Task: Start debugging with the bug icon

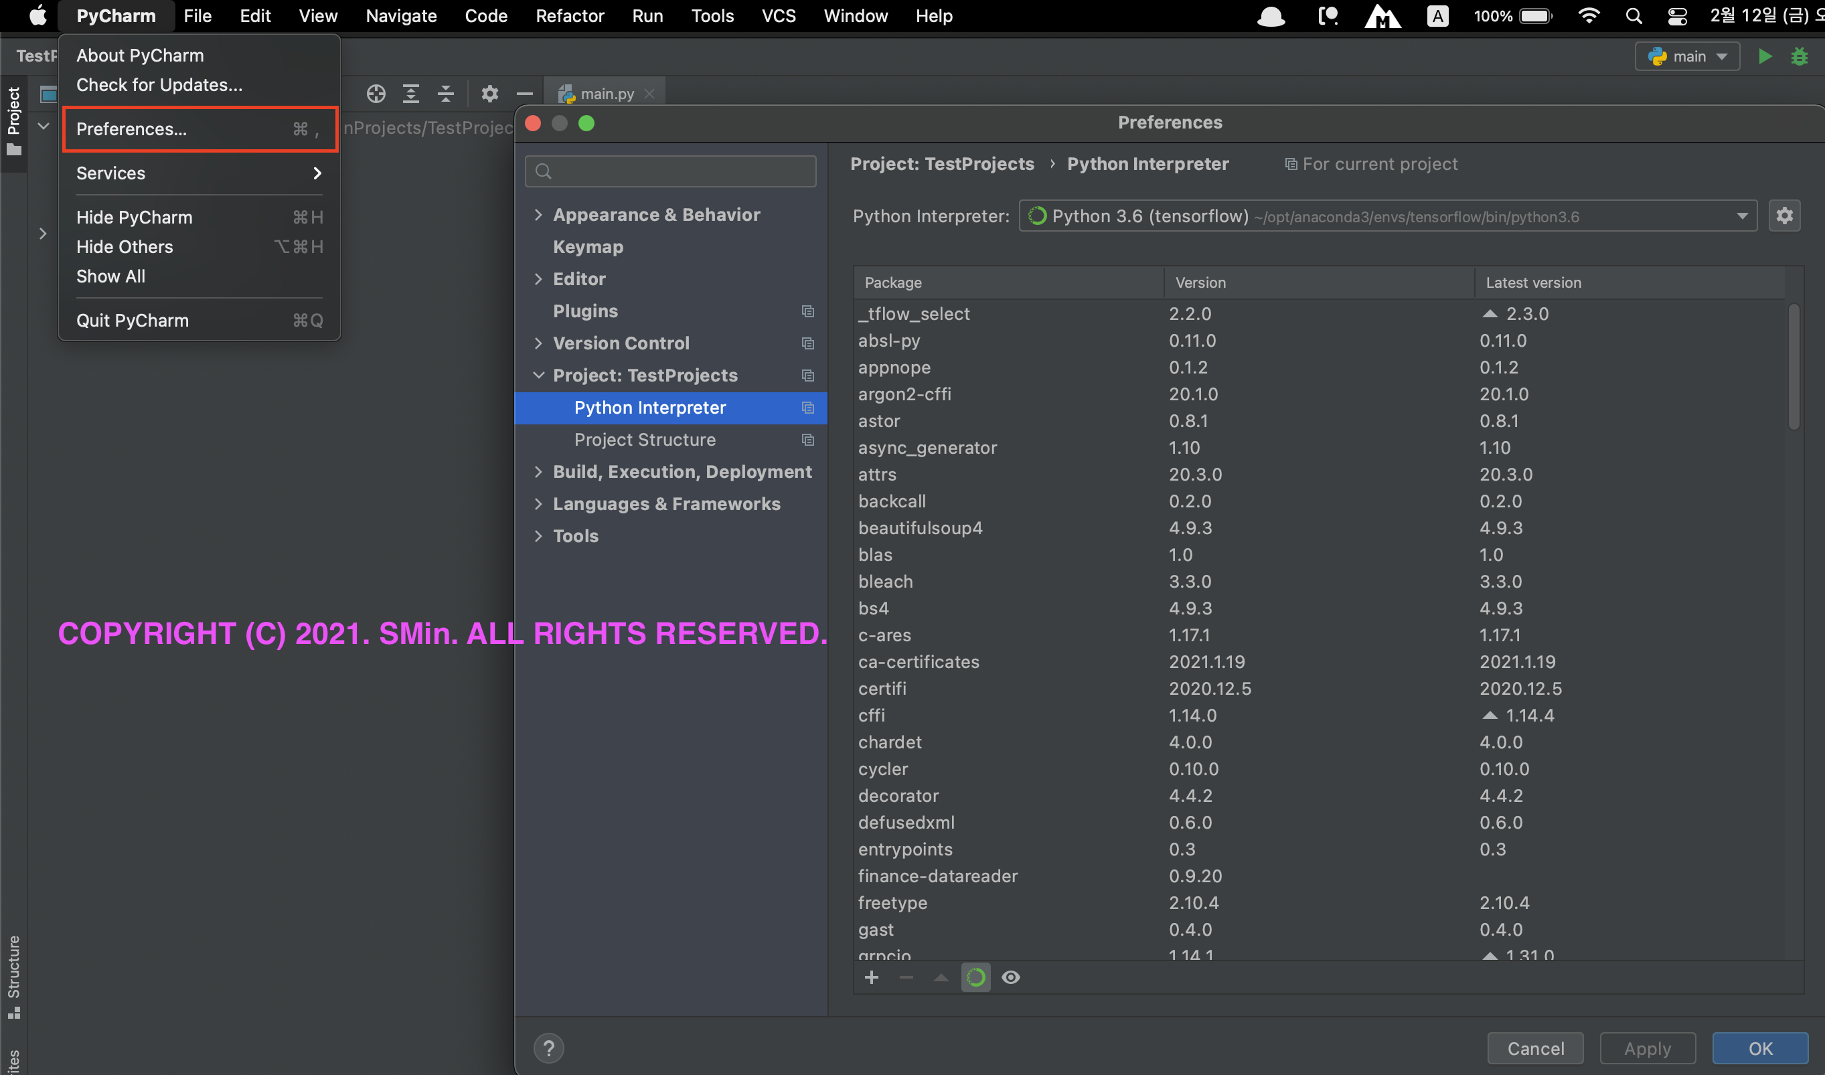Action: tap(1800, 56)
